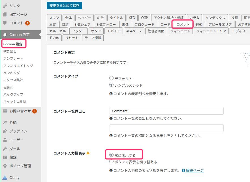Click the 設定 sliders icon

[5, 157]
